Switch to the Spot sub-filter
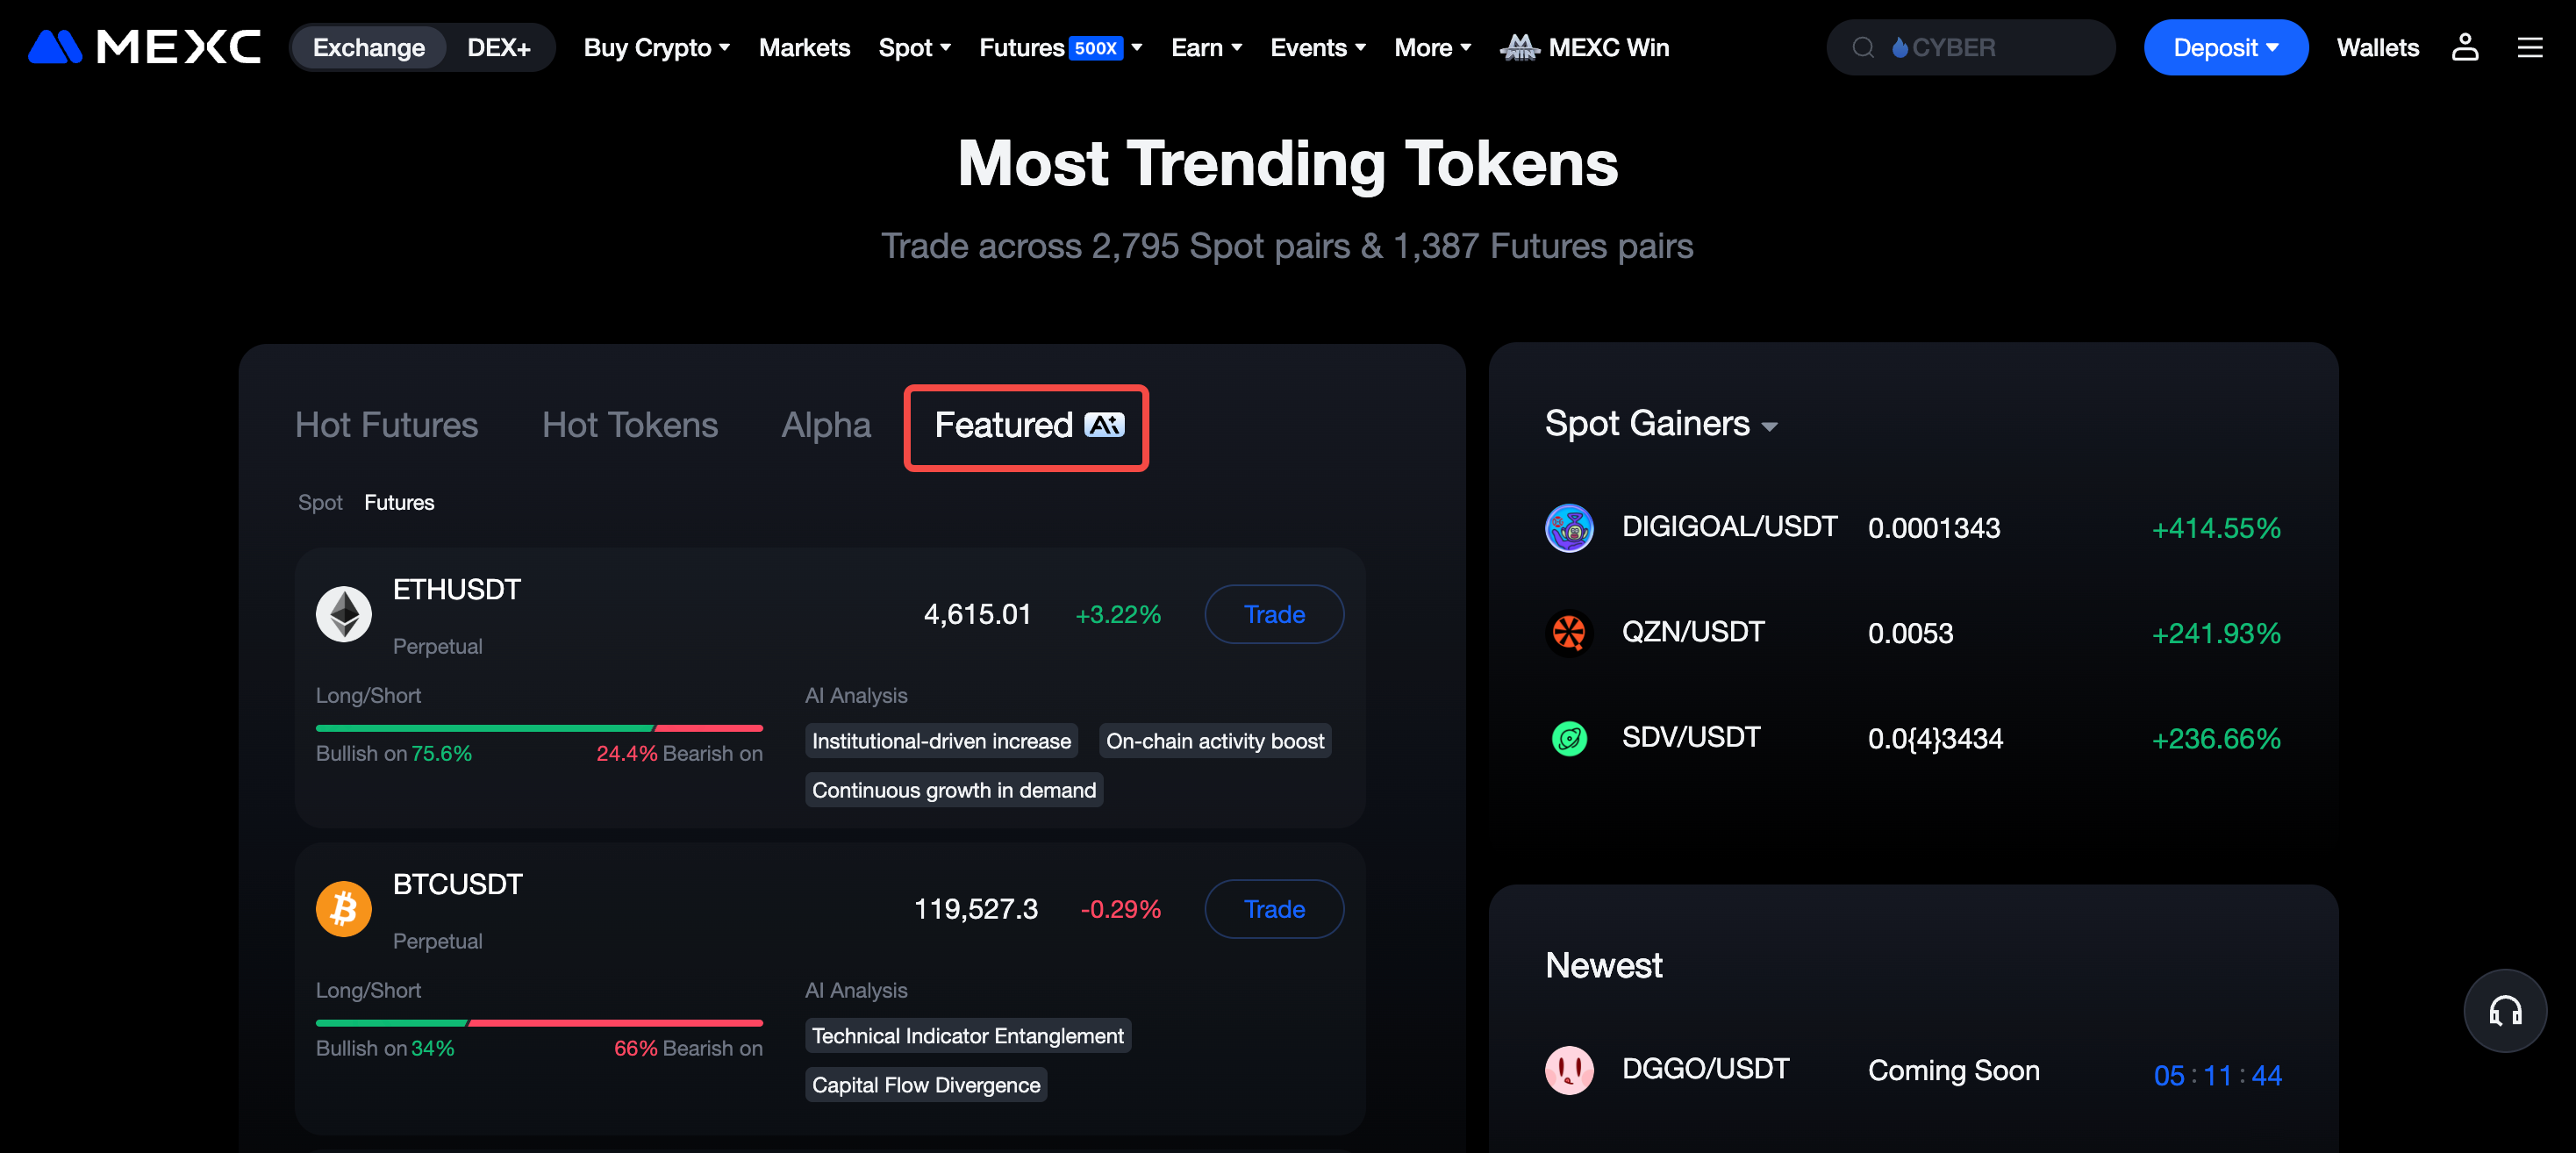Image resolution: width=2576 pixels, height=1153 pixels. click(320, 502)
